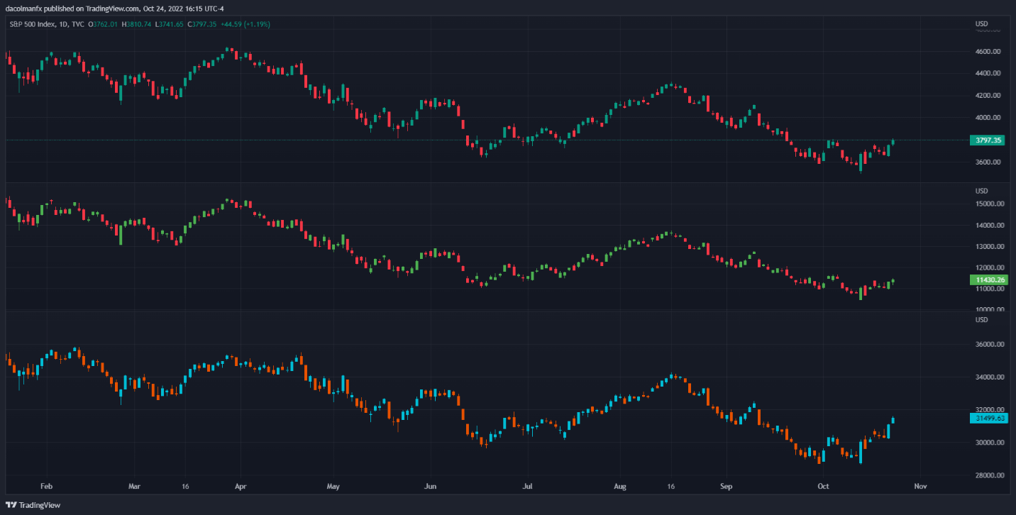Select the open value O3762.01
Screen dimensions: 1016x515
coord(101,24)
